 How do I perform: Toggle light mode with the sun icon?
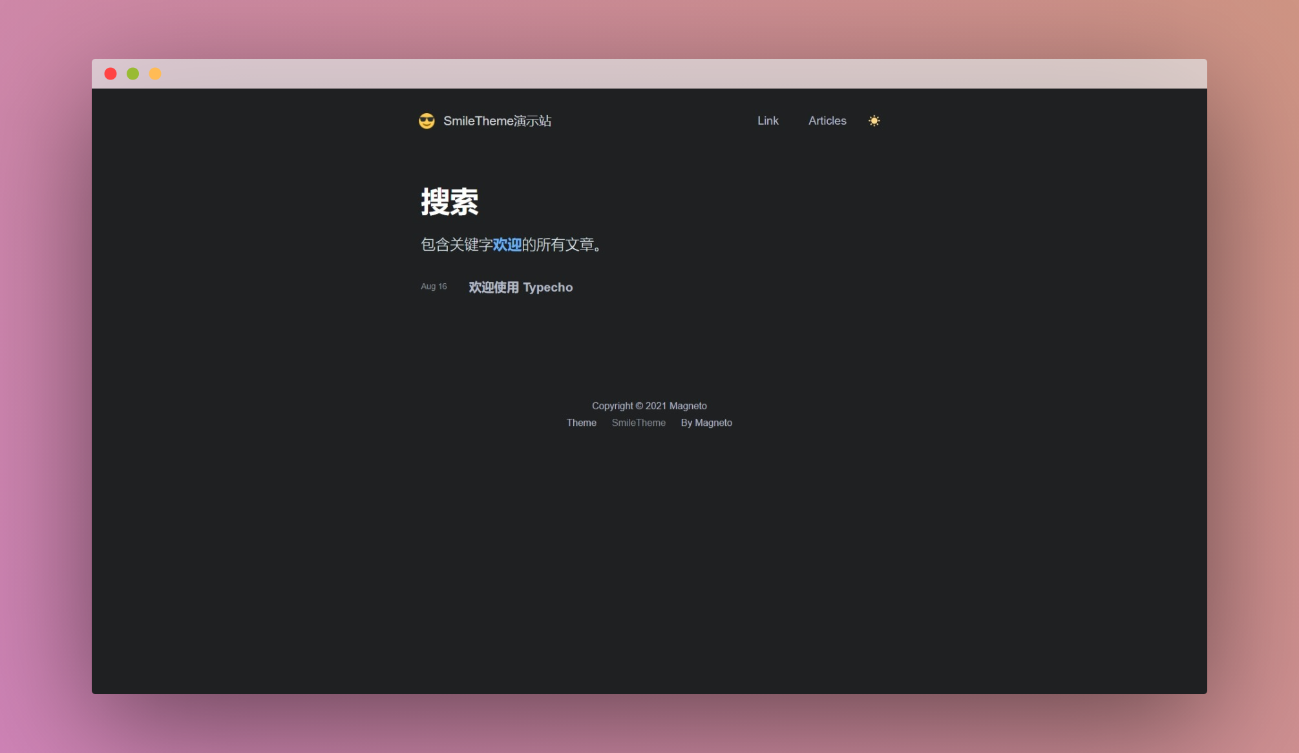(x=874, y=121)
